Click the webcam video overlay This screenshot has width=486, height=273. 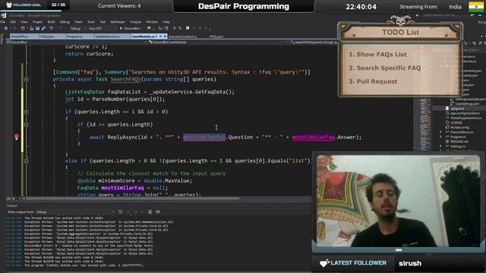398,201
